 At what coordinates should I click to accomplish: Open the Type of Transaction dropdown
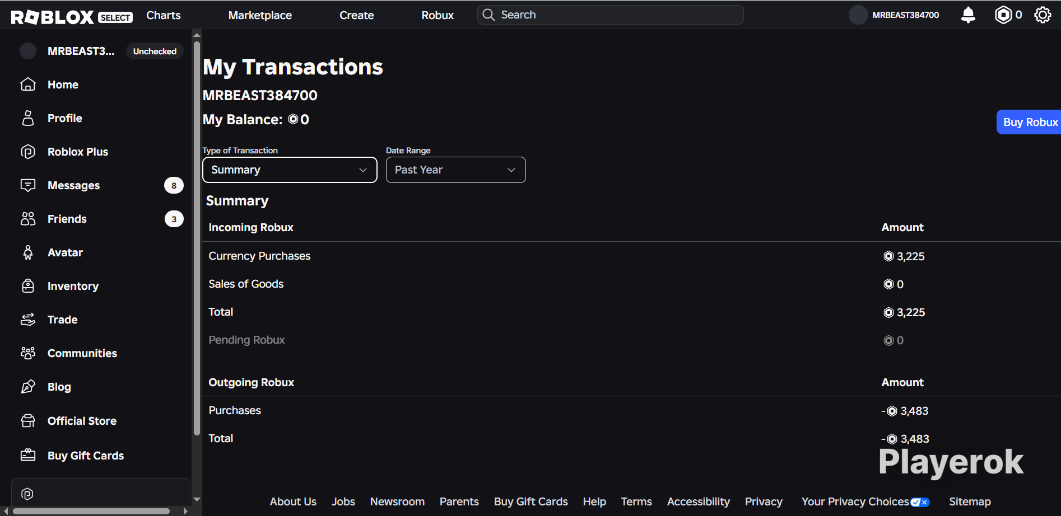coord(290,170)
